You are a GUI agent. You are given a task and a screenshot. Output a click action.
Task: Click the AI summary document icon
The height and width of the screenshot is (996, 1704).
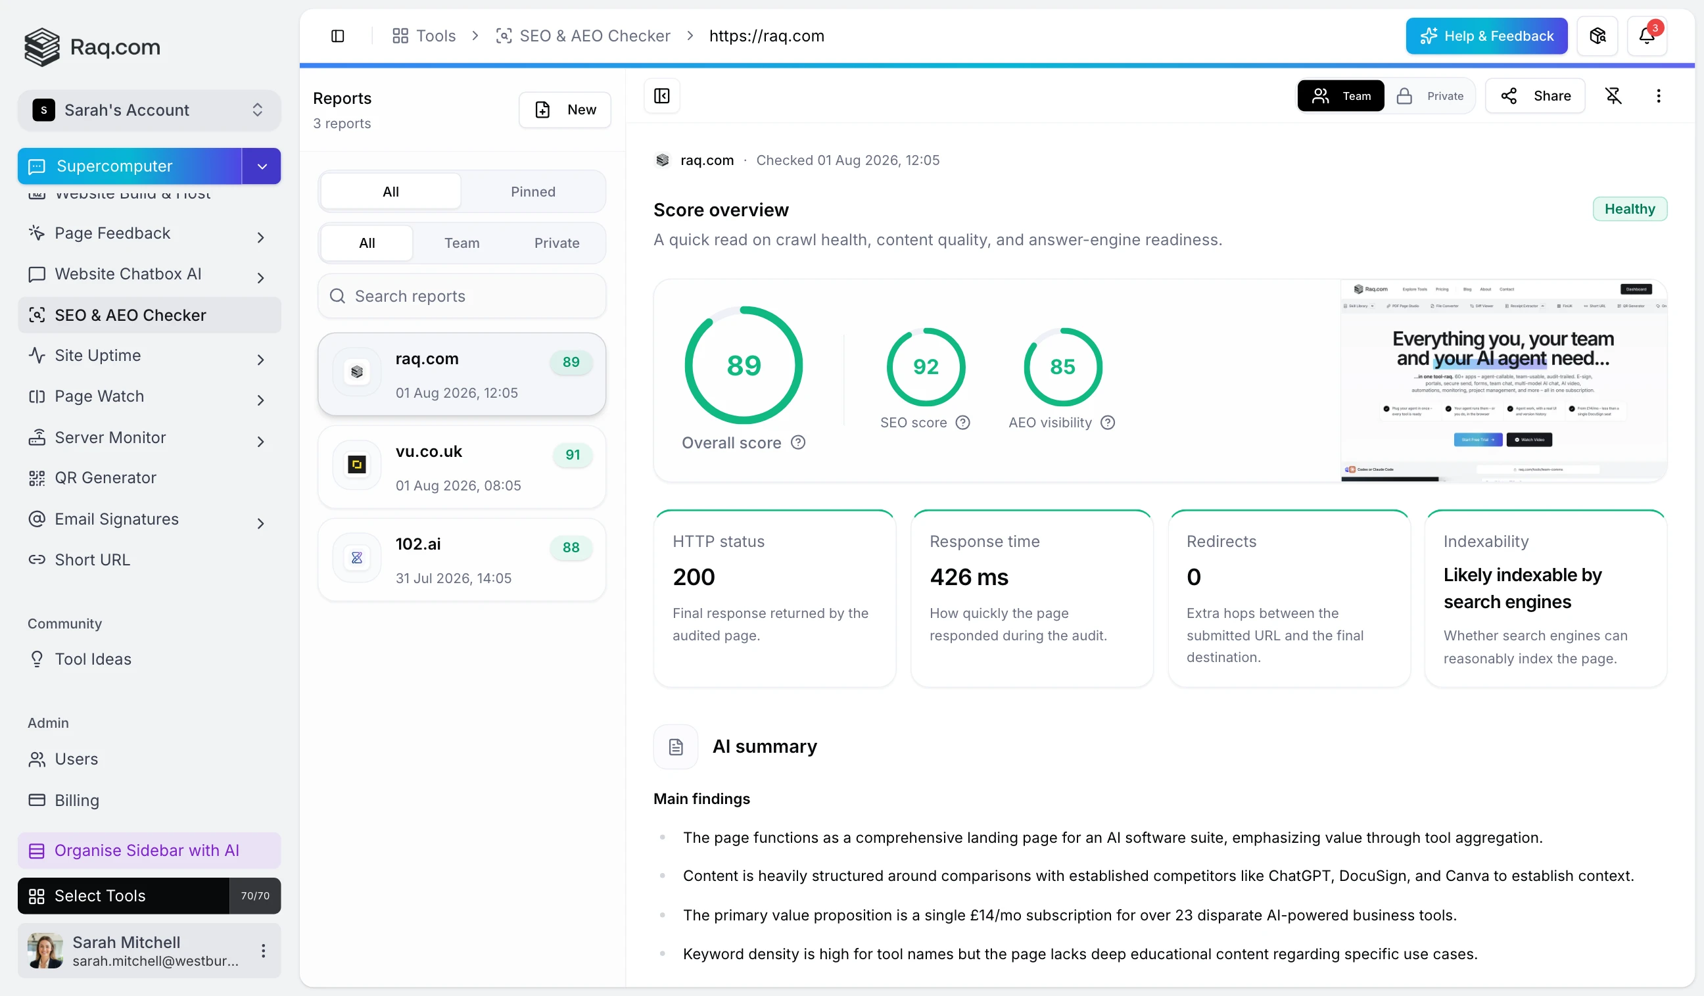(x=676, y=746)
